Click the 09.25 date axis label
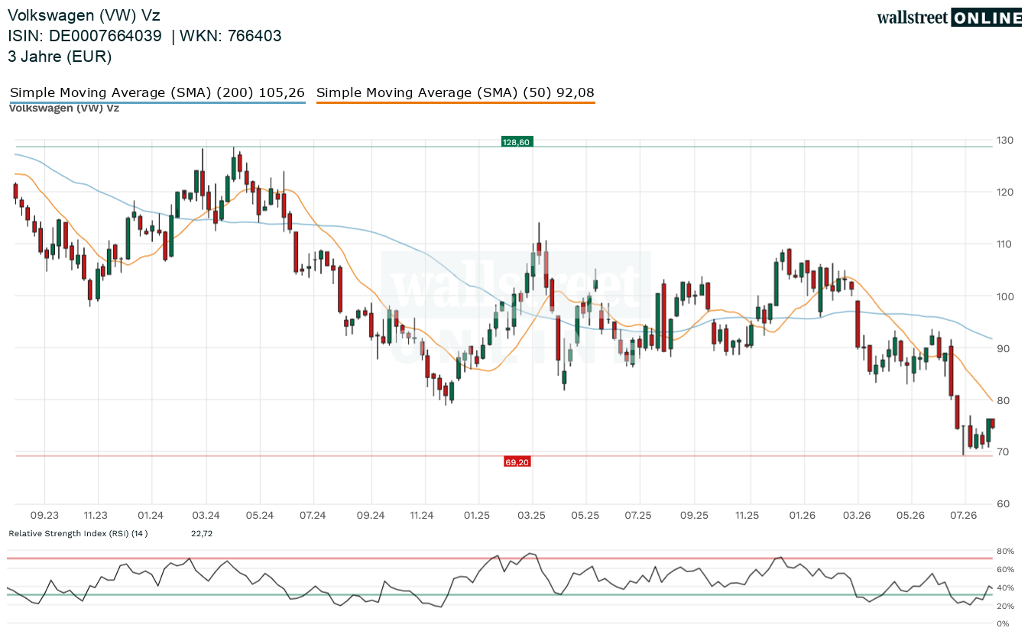 pyautogui.click(x=695, y=516)
